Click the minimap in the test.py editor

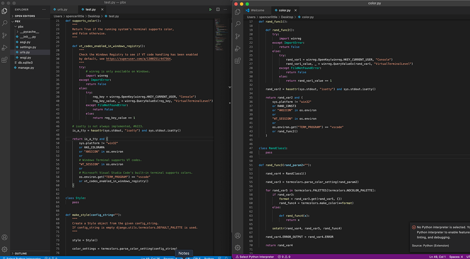tap(220, 35)
